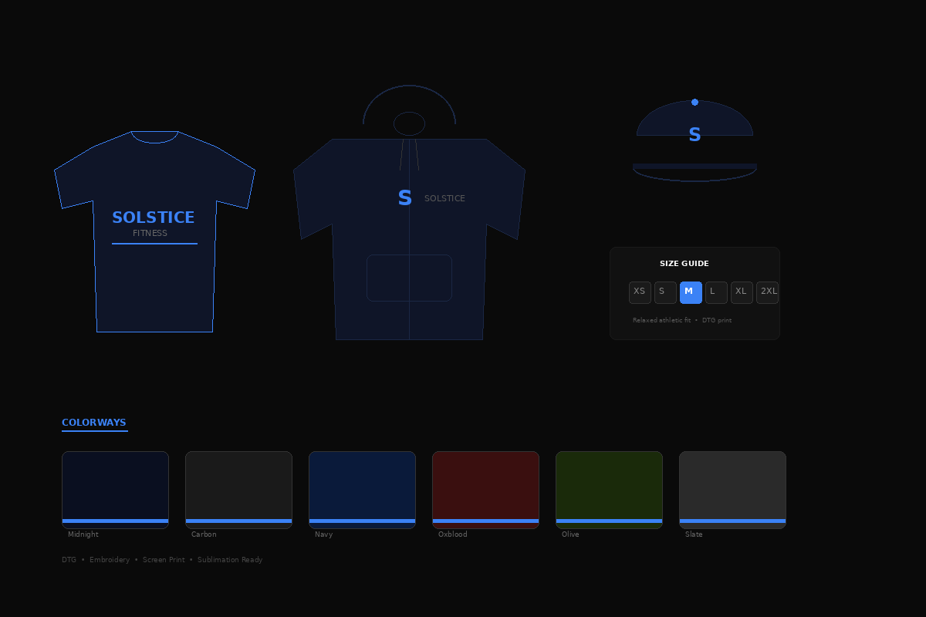Choose the Slate colorway swatch
The image size is (926, 617).
[x=732, y=490]
